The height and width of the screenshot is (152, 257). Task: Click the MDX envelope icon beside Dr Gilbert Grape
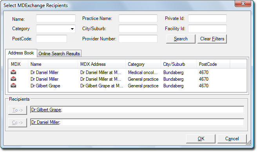13,85
